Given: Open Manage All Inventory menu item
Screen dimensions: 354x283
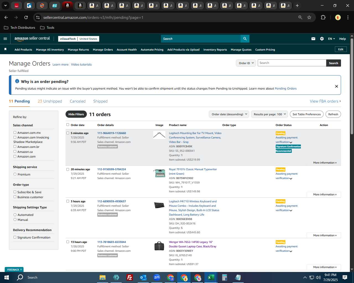Looking at the screenshot, I should point(50,50).
